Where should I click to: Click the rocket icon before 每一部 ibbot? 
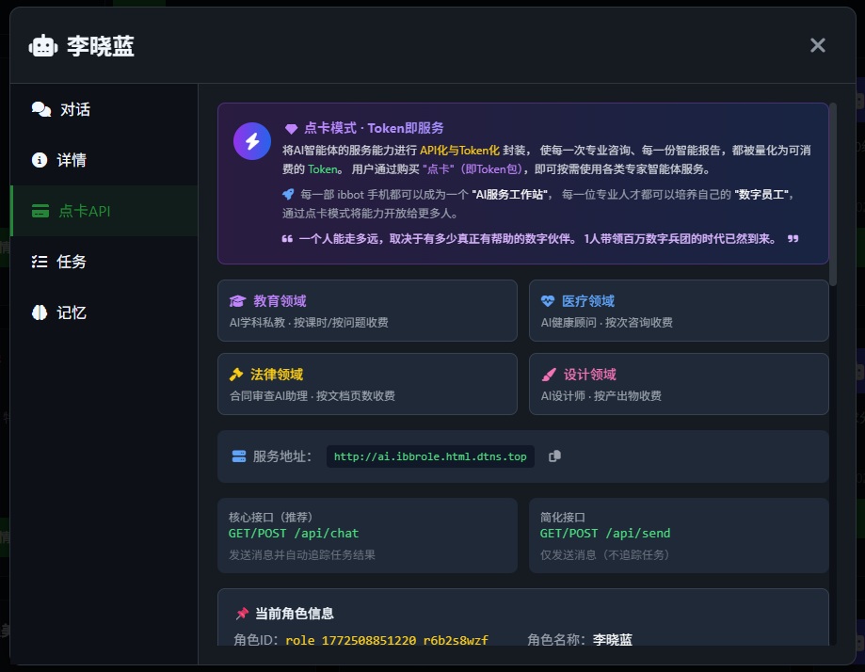pyautogui.click(x=288, y=194)
